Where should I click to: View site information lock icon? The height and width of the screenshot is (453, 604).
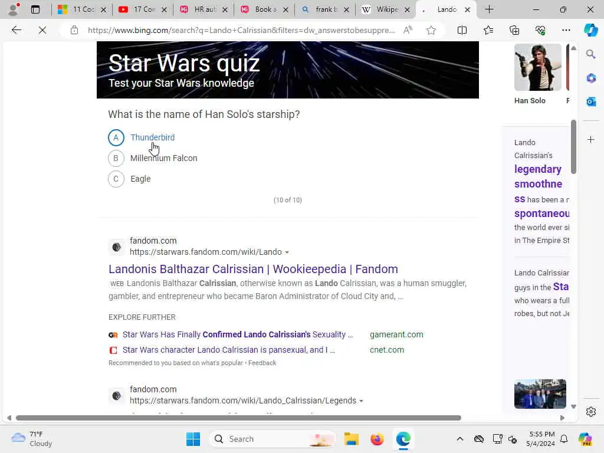tap(74, 30)
